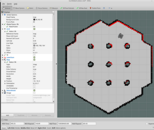Check the Draw Behind option
Screen dimensions: 154x130
(34, 71)
